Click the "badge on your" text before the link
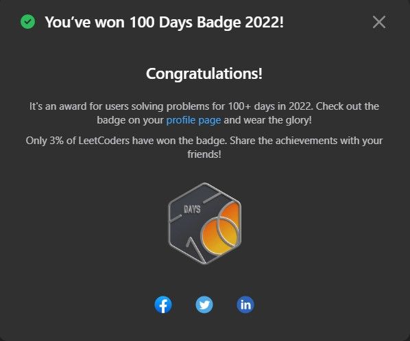The image size is (410, 341). (x=130, y=120)
